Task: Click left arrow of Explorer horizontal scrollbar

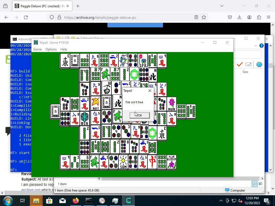Action: (99, 178)
